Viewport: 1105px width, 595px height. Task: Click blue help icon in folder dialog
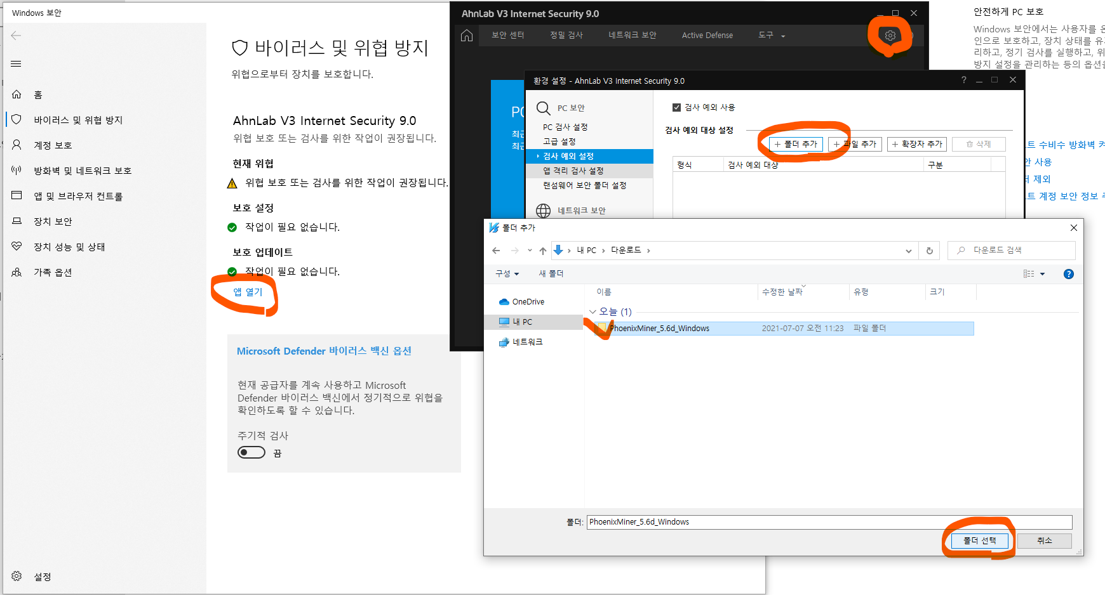(x=1069, y=274)
